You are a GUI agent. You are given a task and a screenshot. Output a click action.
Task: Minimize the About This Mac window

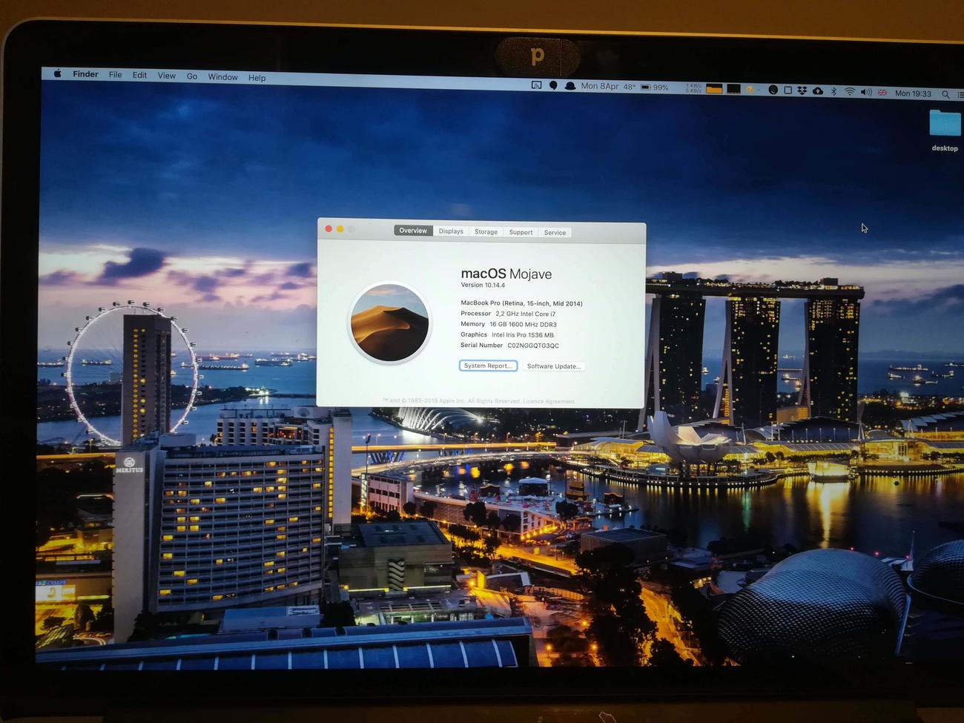point(340,229)
